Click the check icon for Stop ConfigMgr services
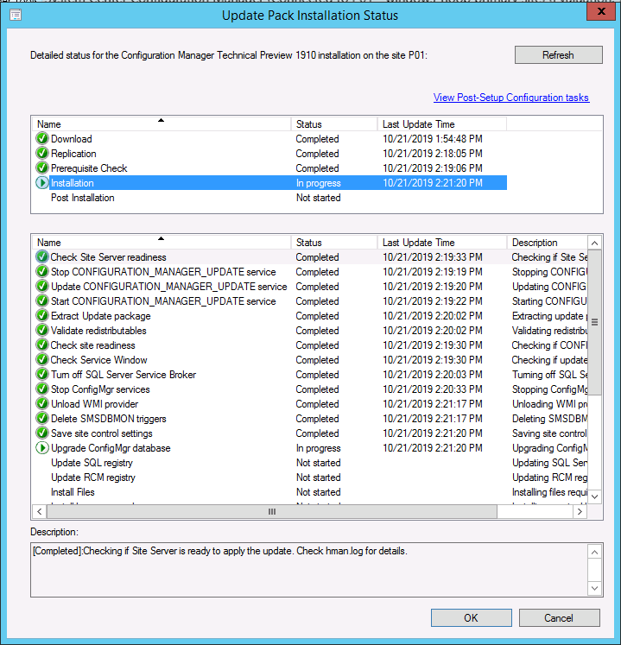This screenshot has height=645, width=621. point(42,389)
